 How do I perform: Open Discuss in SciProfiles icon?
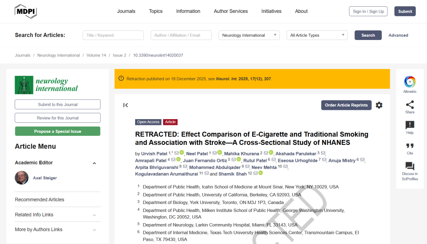click(409, 166)
